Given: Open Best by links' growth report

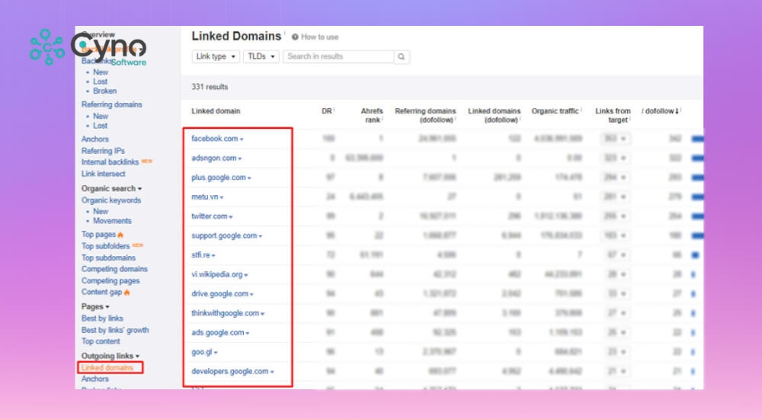Looking at the screenshot, I should 115,330.
